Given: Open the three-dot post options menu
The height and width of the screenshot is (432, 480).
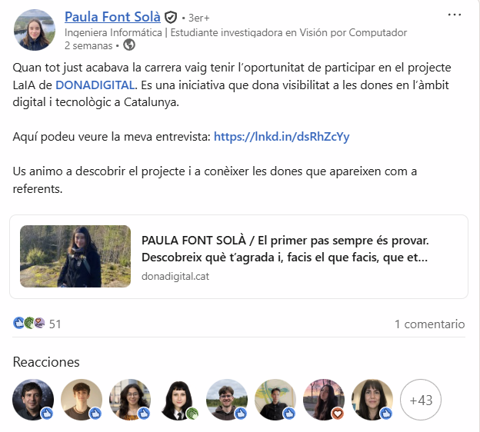Looking at the screenshot, I should 455,15.
